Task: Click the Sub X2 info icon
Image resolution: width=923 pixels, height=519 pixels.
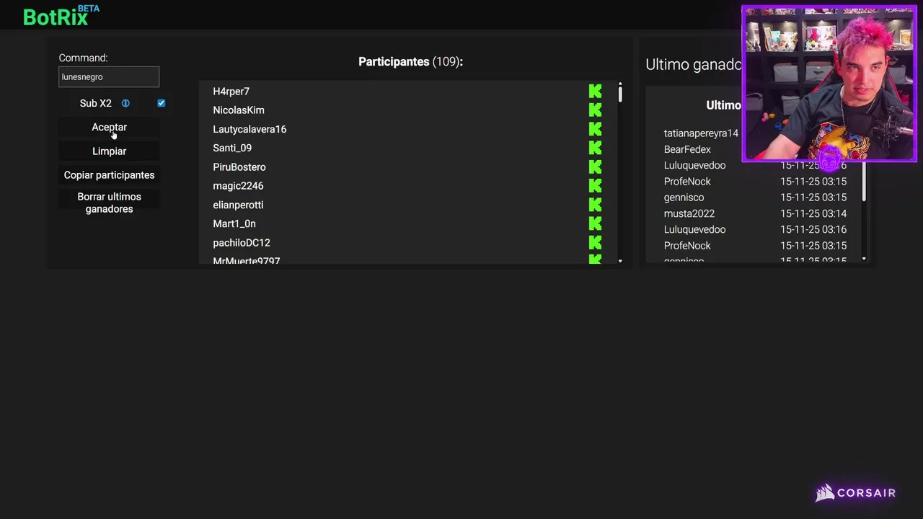Action: [x=125, y=103]
